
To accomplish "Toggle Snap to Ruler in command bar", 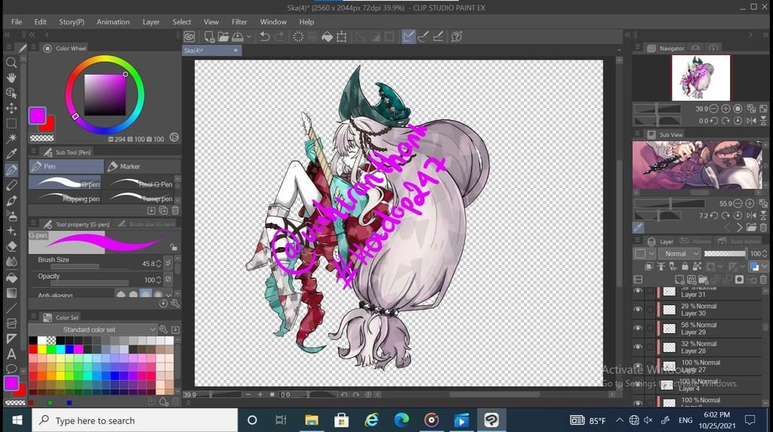I will tap(408, 36).
